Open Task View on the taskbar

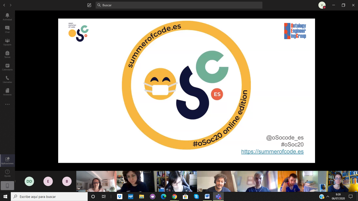104,197
